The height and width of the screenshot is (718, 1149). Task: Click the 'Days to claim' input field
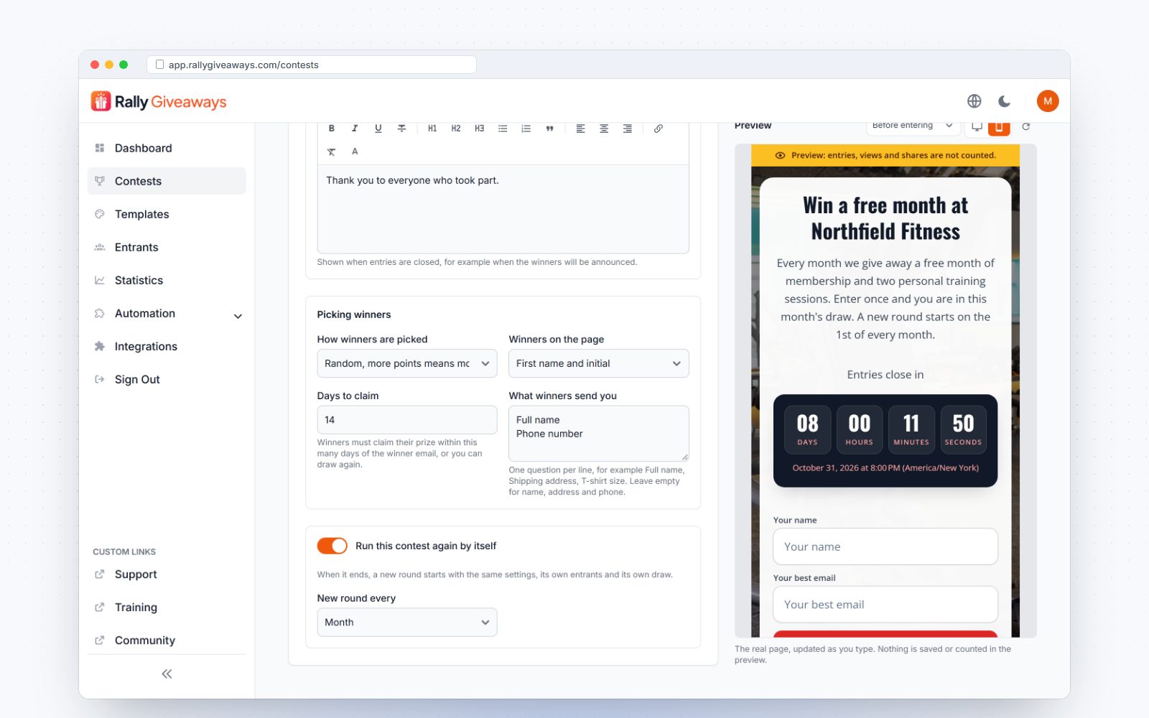tap(407, 420)
